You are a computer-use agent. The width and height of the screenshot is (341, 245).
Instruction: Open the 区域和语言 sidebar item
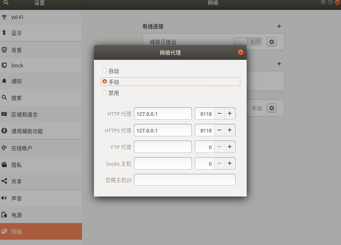[x=41, y=114]
